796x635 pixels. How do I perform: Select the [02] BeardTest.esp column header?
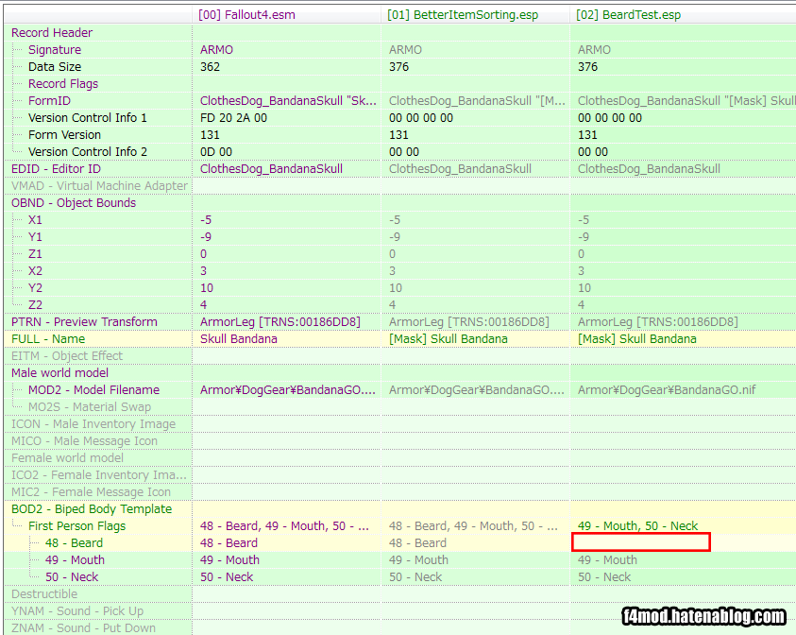[684, 15]
